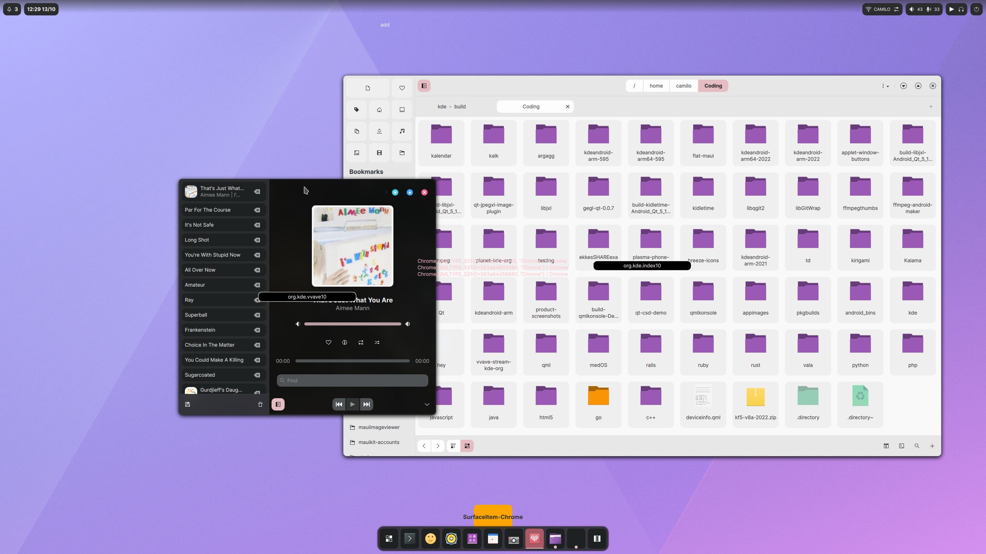986x554 pixels.
Task: Add a new tab in file manager
Action: tap(931, 107)
